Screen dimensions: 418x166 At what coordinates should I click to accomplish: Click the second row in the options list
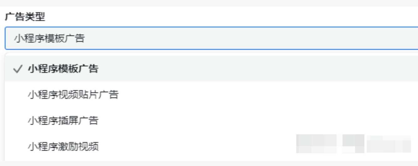[211, 95]
